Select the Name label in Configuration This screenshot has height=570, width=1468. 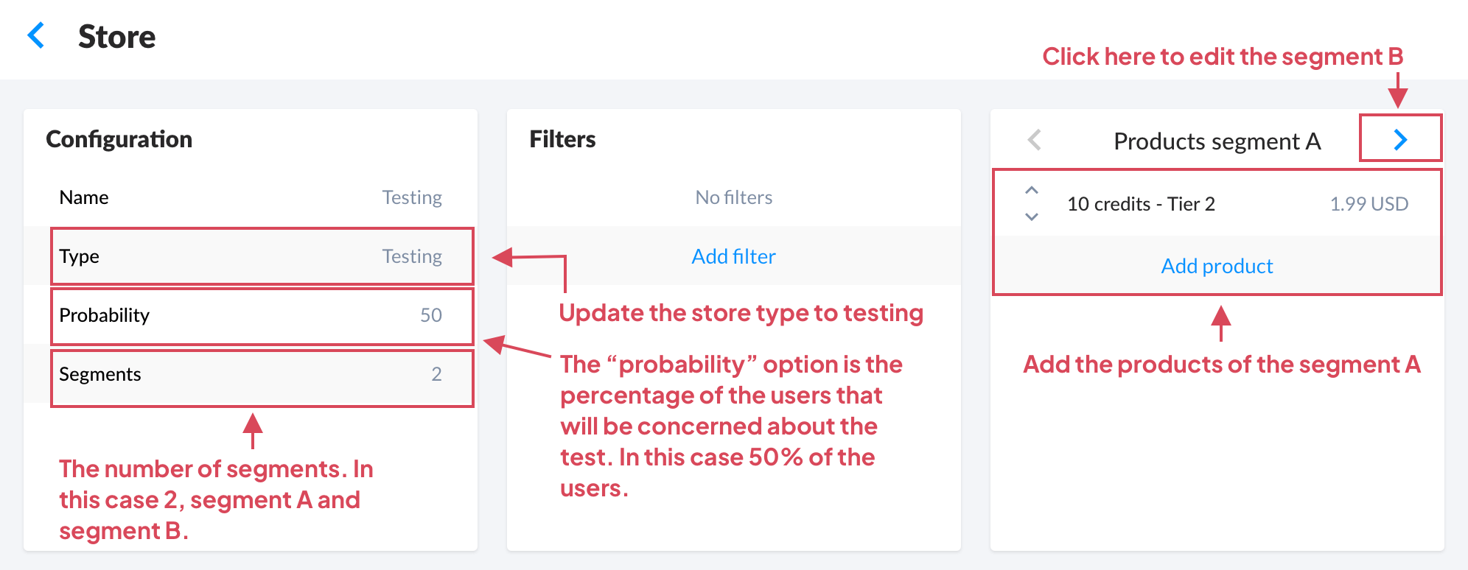pyautogui.click(x=84, y=197)
